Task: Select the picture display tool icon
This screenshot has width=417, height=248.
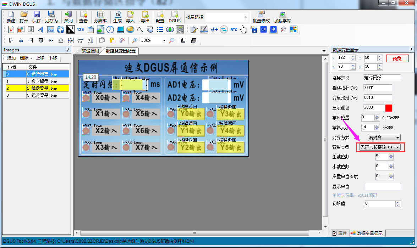Action: click(50, 29)
